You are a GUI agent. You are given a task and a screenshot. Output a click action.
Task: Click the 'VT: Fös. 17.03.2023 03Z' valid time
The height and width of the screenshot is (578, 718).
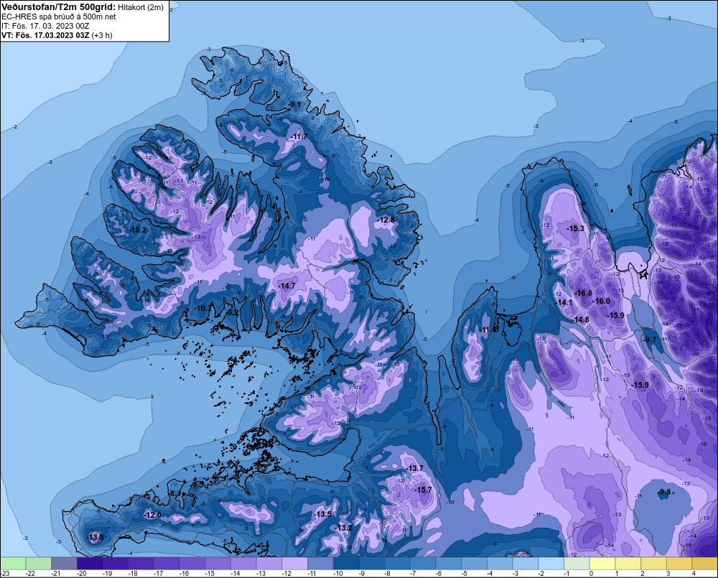(45, 35)
